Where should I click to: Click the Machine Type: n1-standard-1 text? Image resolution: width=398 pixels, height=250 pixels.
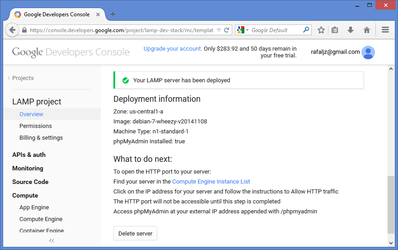(151, 132)
